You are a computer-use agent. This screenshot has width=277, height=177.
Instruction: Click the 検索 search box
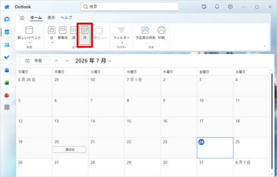pos(129,7)
